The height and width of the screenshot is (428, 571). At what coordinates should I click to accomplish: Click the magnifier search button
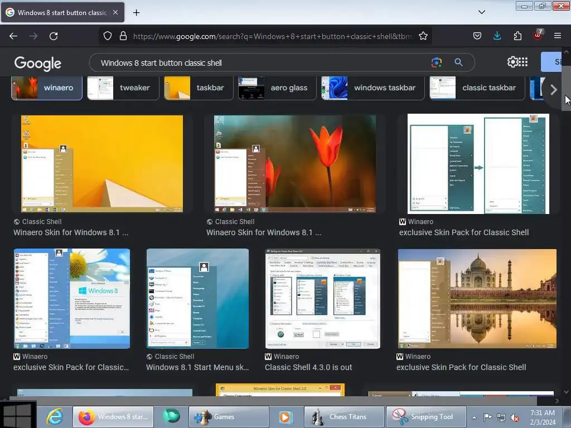[x=458, y=62]
